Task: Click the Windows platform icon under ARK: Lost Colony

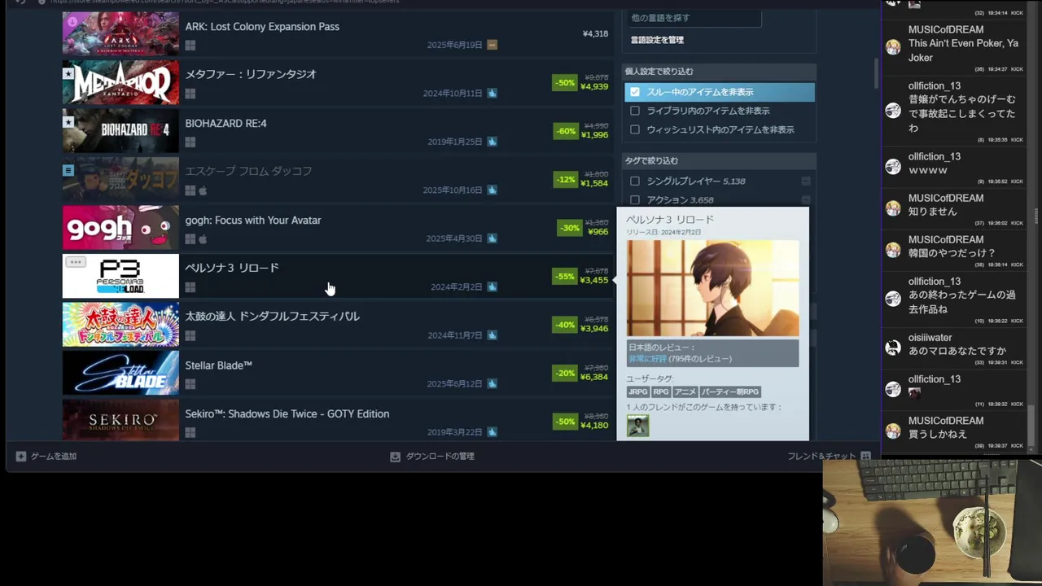Action: click(190, 46)
